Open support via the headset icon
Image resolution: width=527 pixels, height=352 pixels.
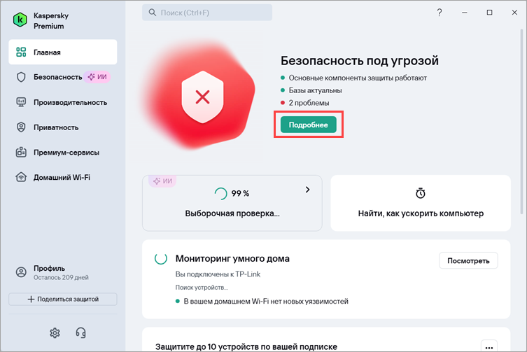(80, 333)
